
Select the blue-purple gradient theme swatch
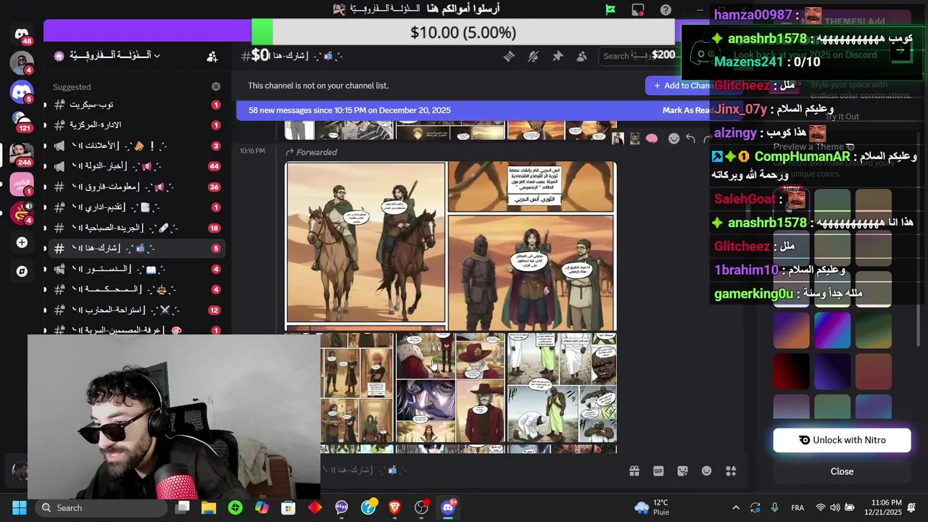click(x=832, y=330)
